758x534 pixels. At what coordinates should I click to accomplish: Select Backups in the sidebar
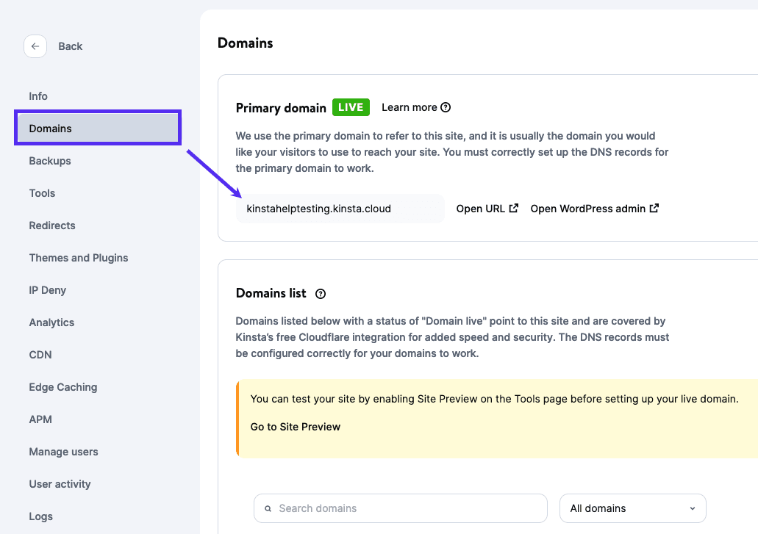(x=50, y=161)
